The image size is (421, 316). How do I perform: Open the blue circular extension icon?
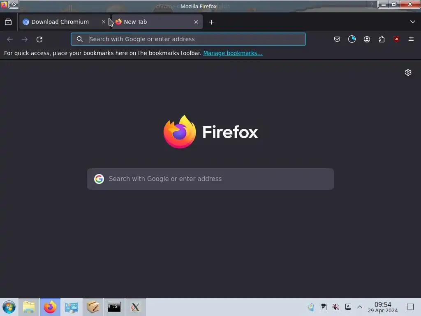coord(352,39)
